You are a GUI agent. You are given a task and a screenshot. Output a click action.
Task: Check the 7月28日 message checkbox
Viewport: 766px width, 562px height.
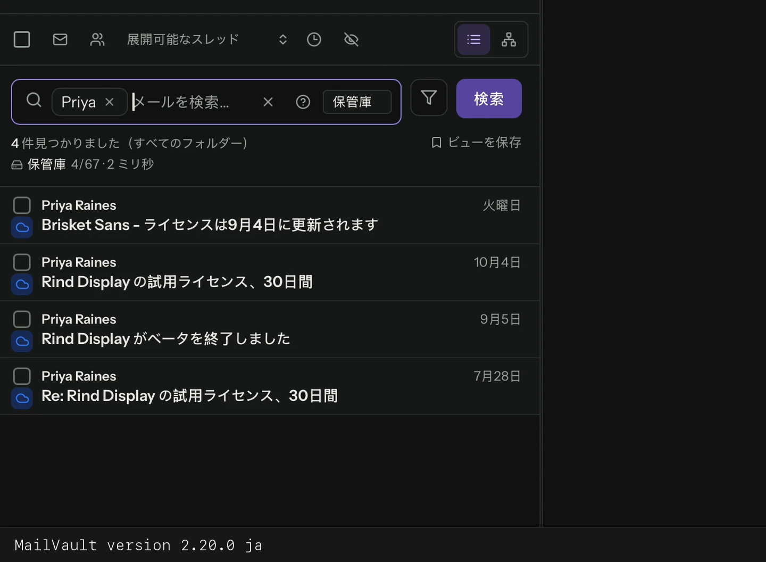click(x=22, y=376)
